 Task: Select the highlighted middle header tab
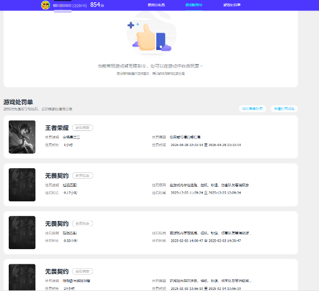193,5
